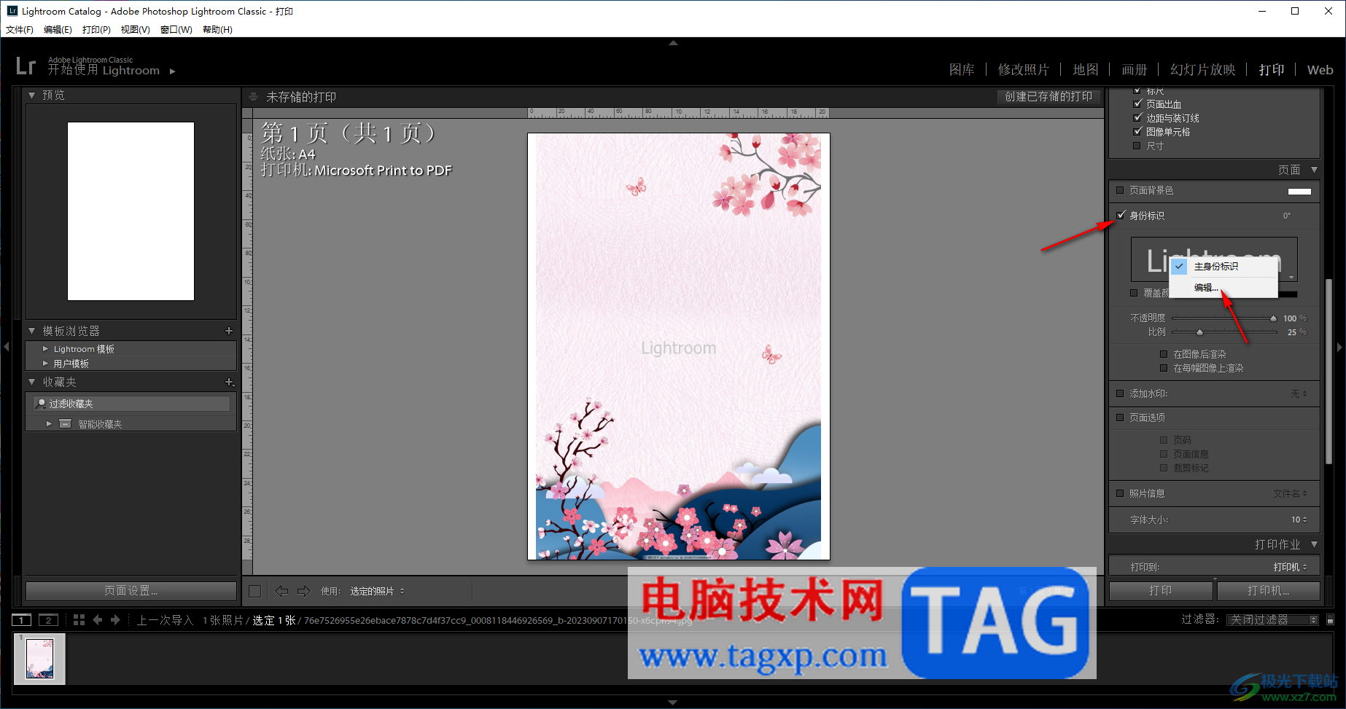Collapse the 模板浏览器 panel triangle
1346x709 pixels.
[x=32, y=331]
